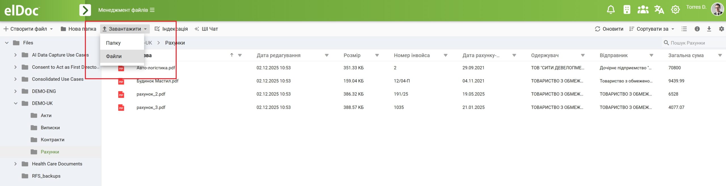Open the users group icon
The width and height of the screenshot is (726, 186).
click(643, 10)
